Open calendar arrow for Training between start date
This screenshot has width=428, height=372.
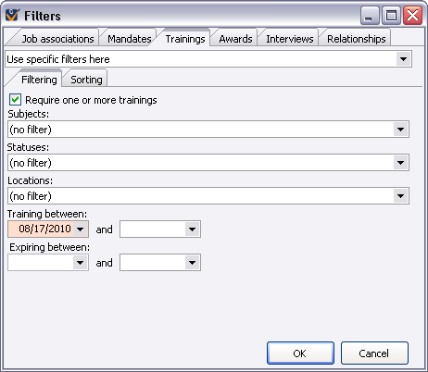[81, 229]
